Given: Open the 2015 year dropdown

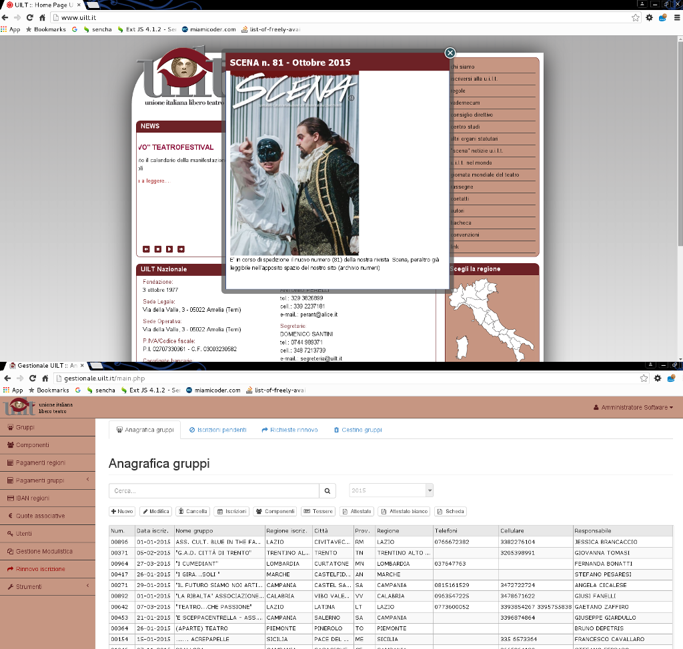Looking at the screenshot, I should (x=391, y=490).
